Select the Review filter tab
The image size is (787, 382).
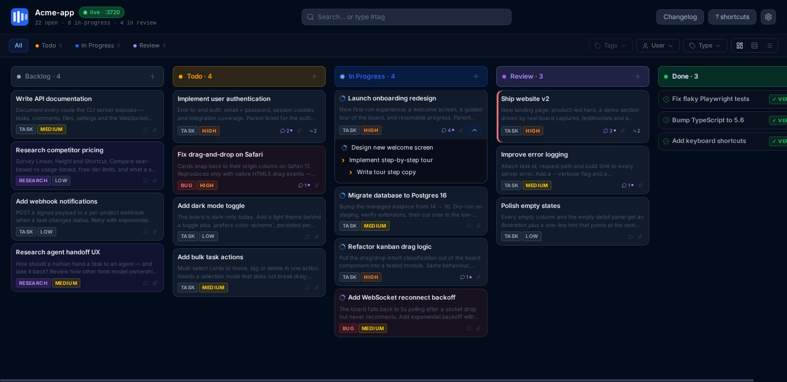click(x=150, y=46)
